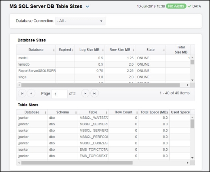Click the Database Sizes horizontal scrollbar
210x172 pixels.
click(x=101, y=85)
